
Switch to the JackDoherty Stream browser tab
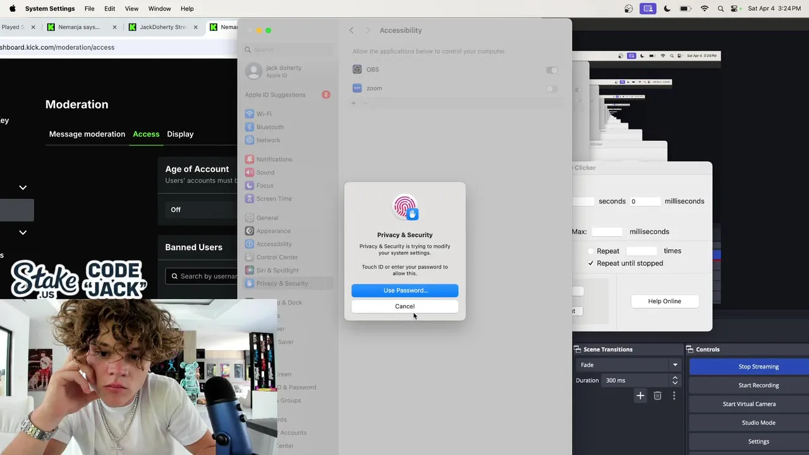point(163,27)
